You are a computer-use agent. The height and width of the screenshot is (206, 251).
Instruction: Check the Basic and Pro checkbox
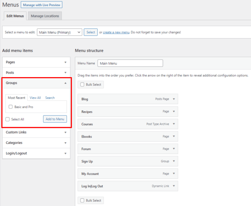coord(11,107)
